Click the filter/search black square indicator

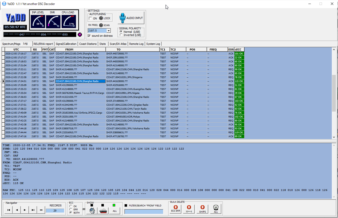(126, 206)
